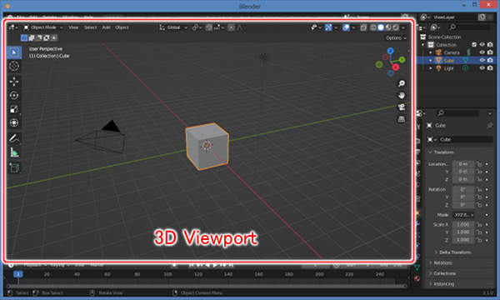This screenshot has height=300, width=500.
Task: Click the blue Z axis gizmo circle
Action: (x=390, y=51)
